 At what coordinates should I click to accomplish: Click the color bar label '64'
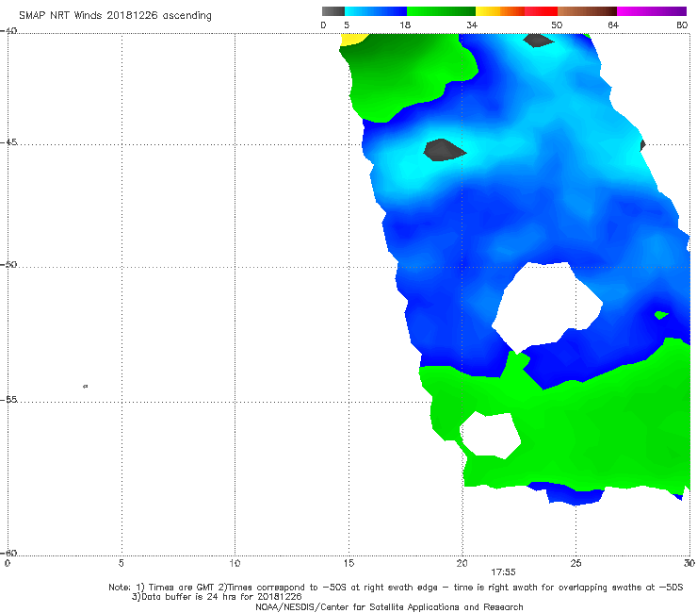point(613,25)
